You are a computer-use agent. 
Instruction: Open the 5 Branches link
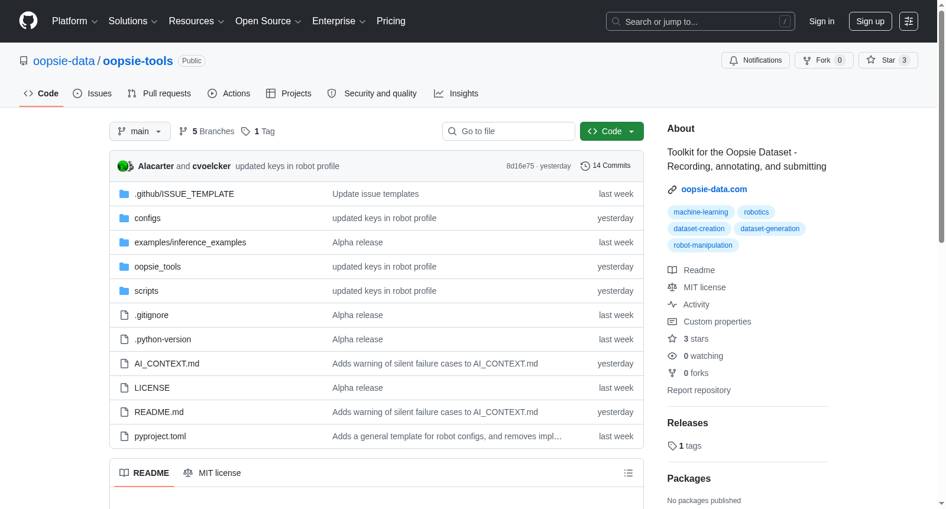[x=206, y=131]
